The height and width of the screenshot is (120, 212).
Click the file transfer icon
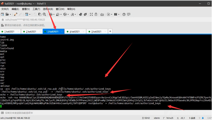58,14
